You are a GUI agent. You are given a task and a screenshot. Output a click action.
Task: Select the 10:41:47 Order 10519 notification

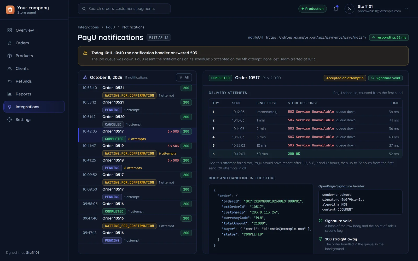tap(137, 150)
